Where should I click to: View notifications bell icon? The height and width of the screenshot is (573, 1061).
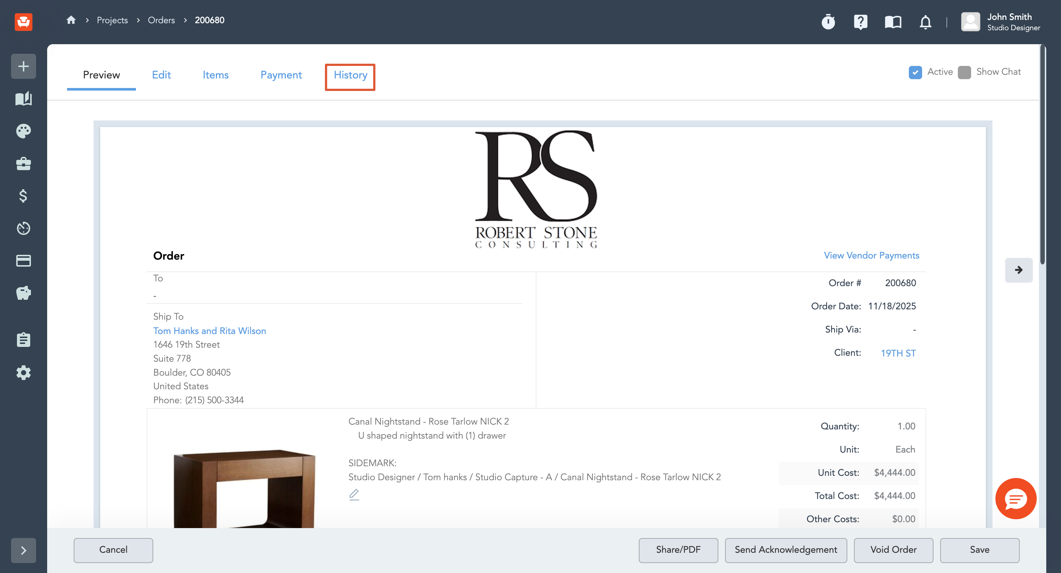coord(925,21)
